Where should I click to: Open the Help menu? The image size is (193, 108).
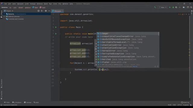point(71,4)
